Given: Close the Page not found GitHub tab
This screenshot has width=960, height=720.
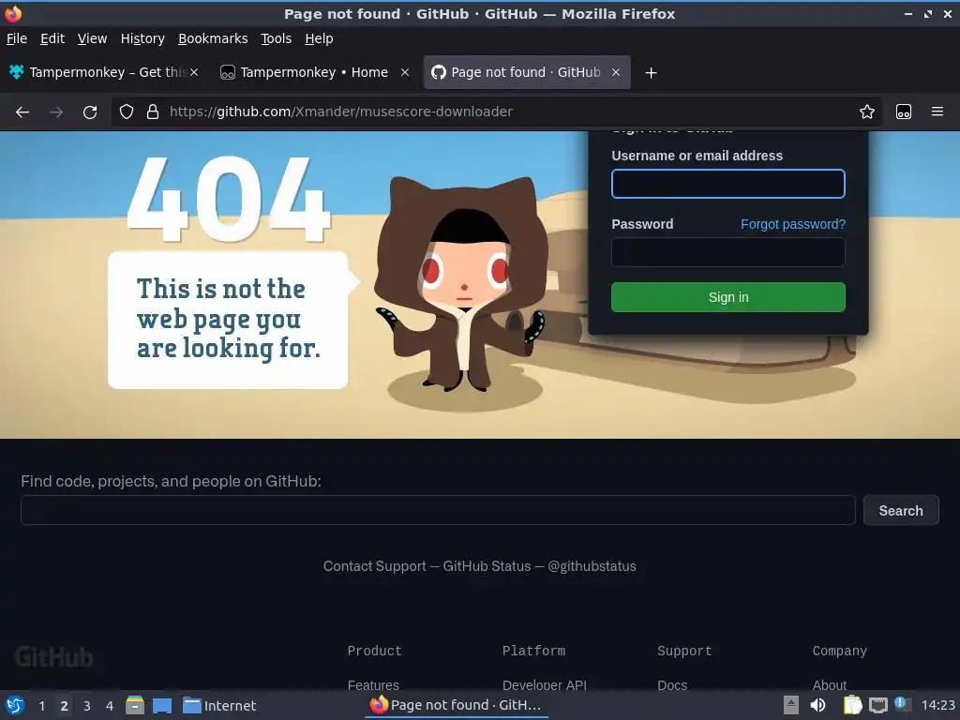Looking at the screenshot, I should 616,72.
